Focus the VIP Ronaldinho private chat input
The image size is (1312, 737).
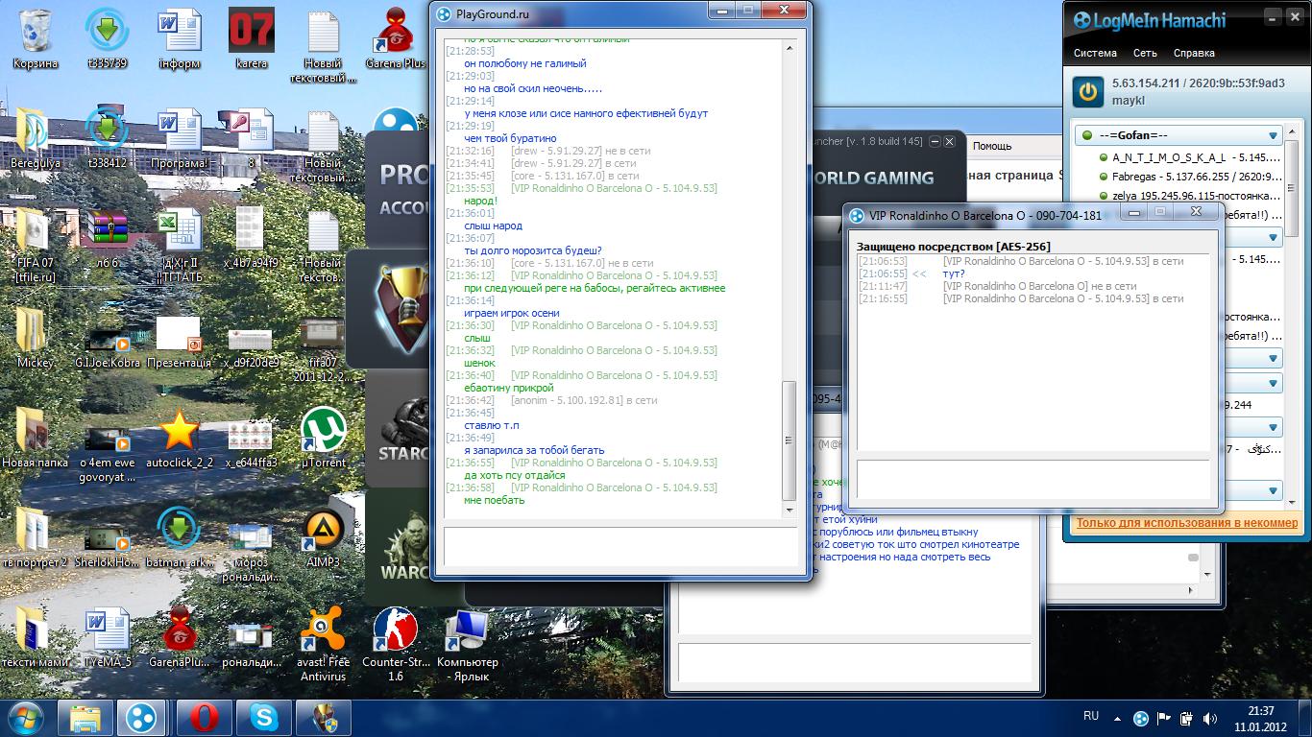pos(1033,479)
